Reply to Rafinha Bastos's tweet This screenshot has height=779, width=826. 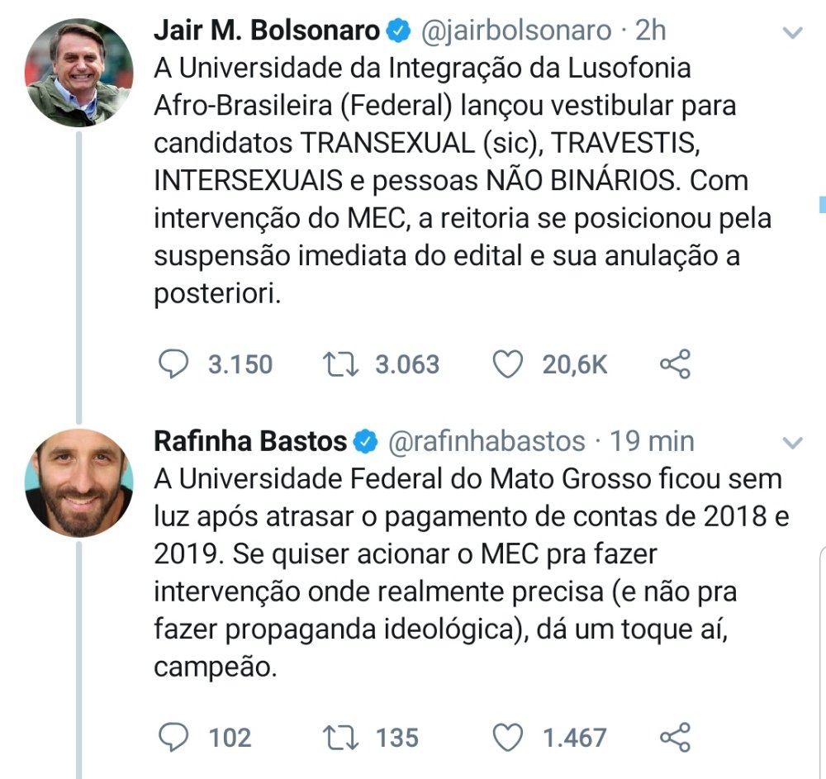click(174, 736)
